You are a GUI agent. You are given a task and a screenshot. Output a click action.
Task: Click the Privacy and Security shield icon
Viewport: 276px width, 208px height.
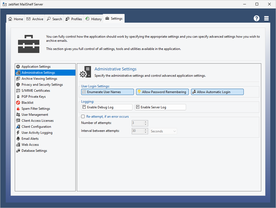[18, 85]
